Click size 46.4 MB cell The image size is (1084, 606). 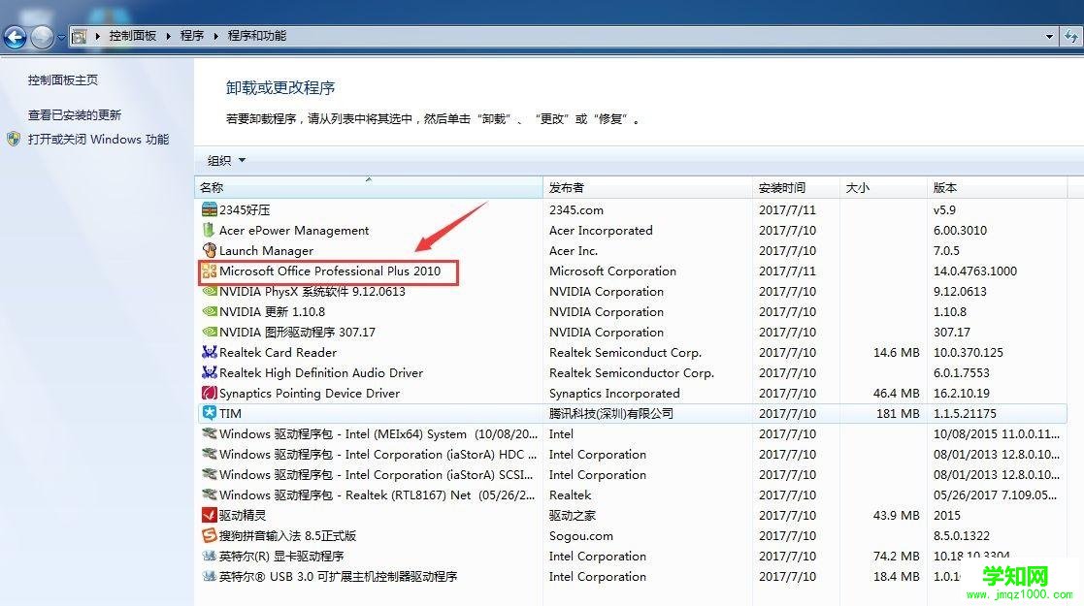896,394
